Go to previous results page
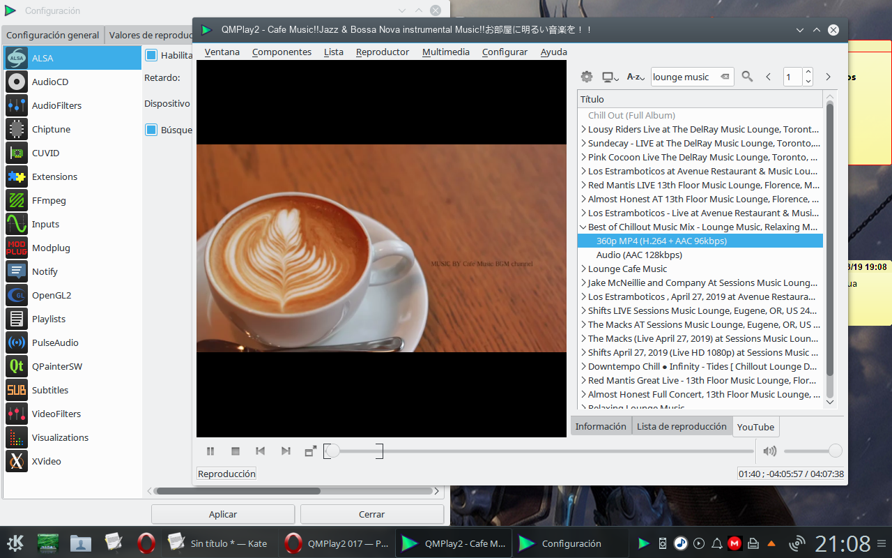892x558 pixels. coord(769,77)
